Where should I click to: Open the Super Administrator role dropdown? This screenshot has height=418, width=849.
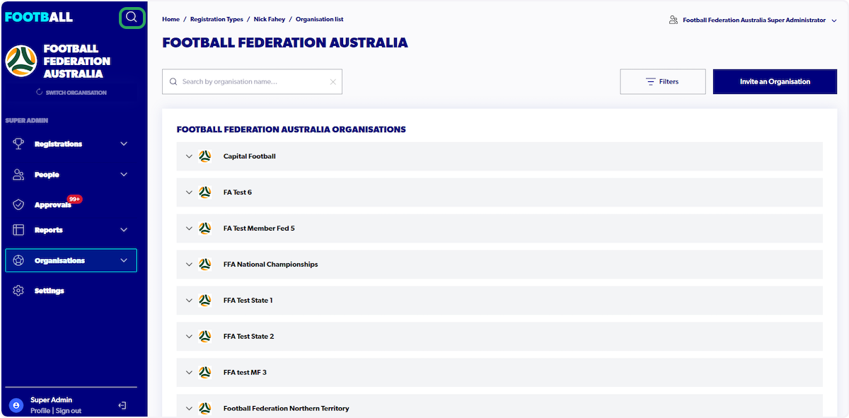834,21
